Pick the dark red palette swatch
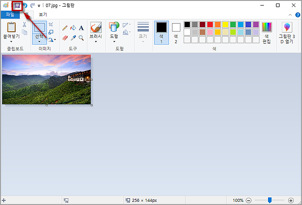The height and width of the screenshot is (205, 302). [202, 25]
